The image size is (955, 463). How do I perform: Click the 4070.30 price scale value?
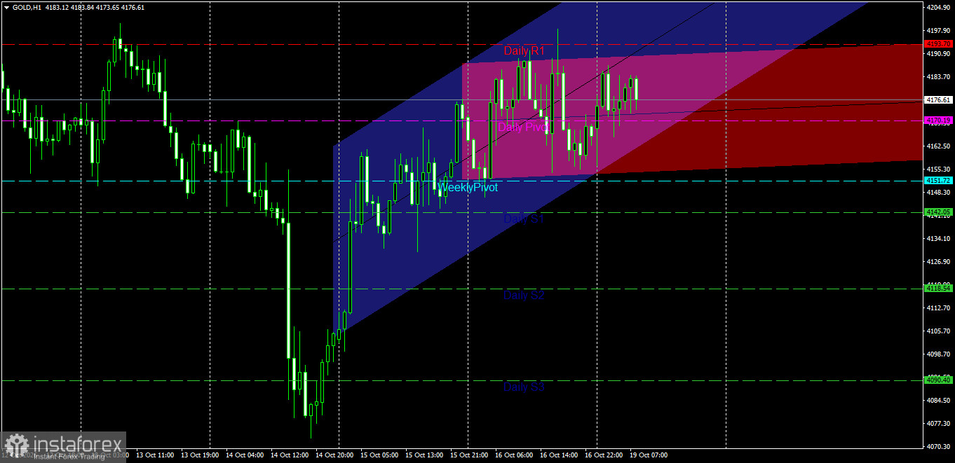point(938,446)
